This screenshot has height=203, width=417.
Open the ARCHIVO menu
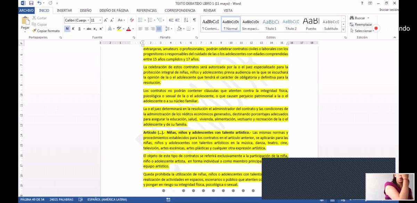click(x=26, y=10)
